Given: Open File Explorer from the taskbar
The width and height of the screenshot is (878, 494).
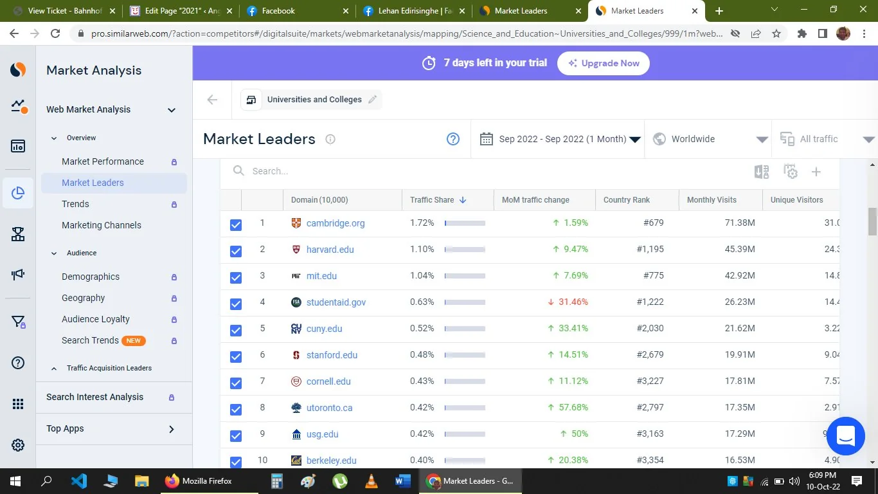Looking at the screenshot, I should click(x=141, y=480).
